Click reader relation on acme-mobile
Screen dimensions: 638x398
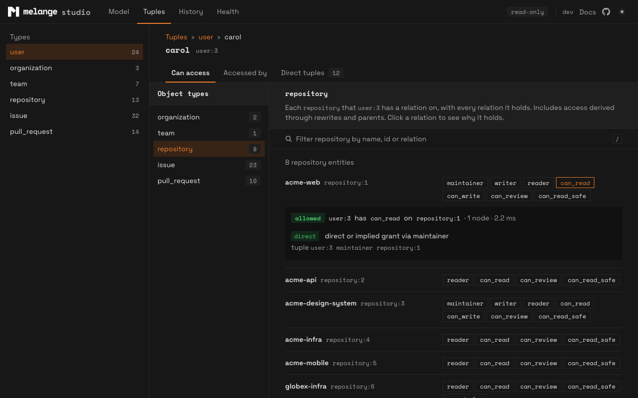tap(458, 363)
